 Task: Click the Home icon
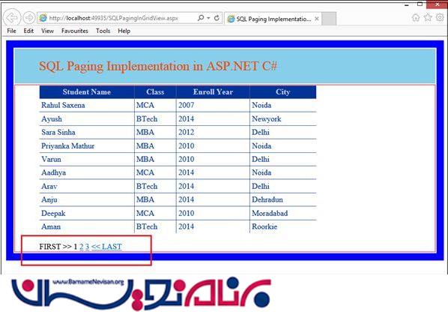pos(416,18)
